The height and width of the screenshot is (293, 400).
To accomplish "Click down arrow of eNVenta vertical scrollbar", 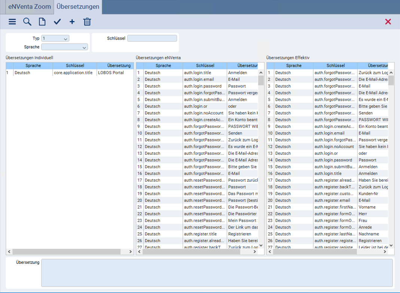I will pyautogui.click(x=261, y=246).
